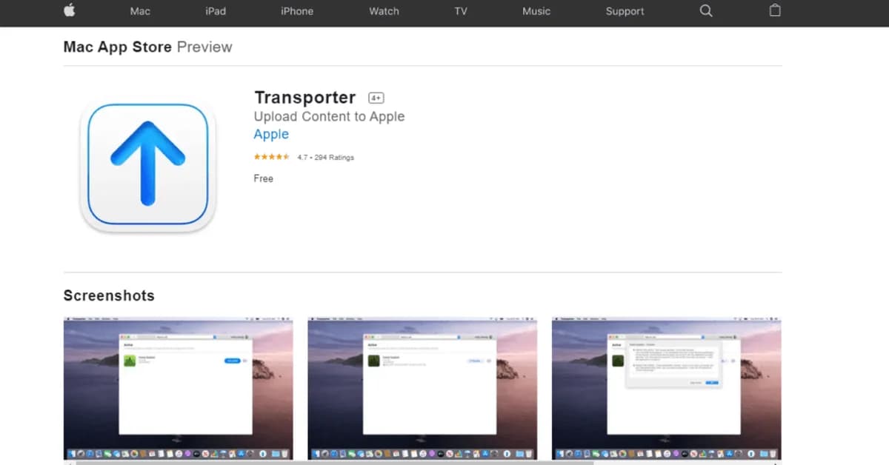The image size is (889, 465).
Task: Open the iPhone menu item
Action: (x=297, y=11)
